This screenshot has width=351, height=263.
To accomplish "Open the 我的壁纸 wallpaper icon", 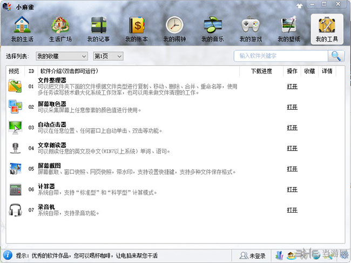I will coord(289,25).
